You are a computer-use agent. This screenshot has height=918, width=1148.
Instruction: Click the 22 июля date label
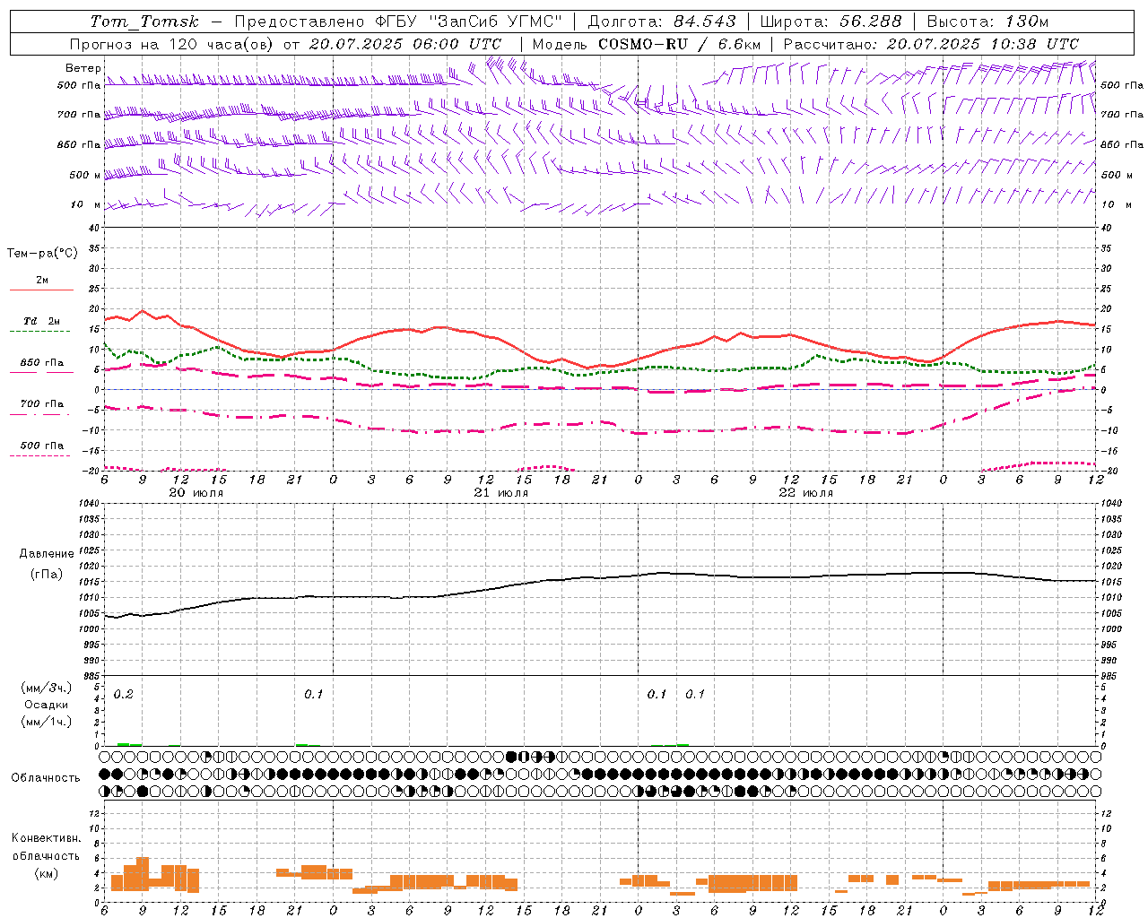pos(806,493)
